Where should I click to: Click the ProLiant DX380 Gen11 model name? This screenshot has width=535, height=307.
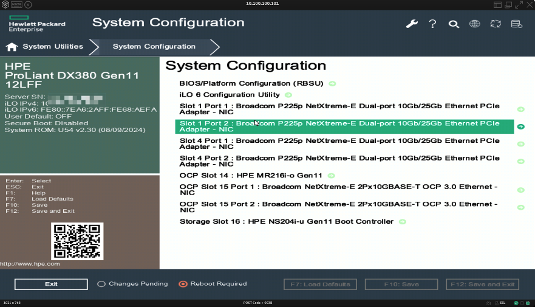click(72, 75)
